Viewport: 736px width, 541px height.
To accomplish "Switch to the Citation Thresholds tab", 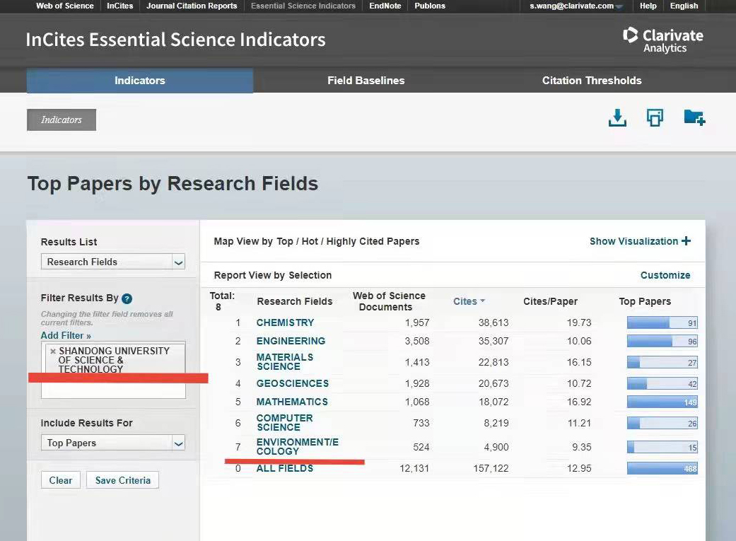I will 592,81.
